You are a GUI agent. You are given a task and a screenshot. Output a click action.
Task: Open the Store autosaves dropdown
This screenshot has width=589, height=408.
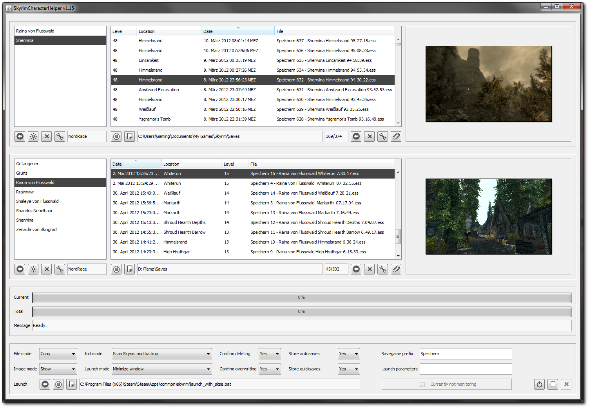pos(348,354)
